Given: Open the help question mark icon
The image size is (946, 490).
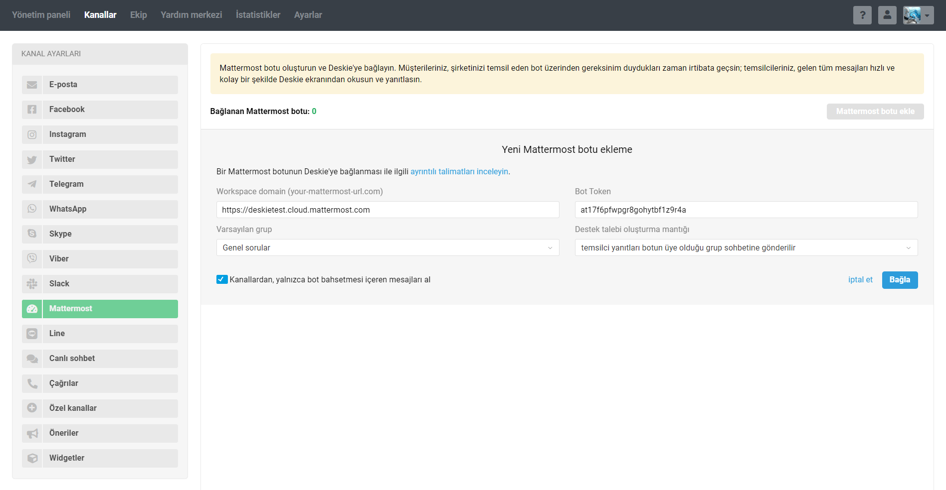Looking at the screenshot, I should coord(862,15).
